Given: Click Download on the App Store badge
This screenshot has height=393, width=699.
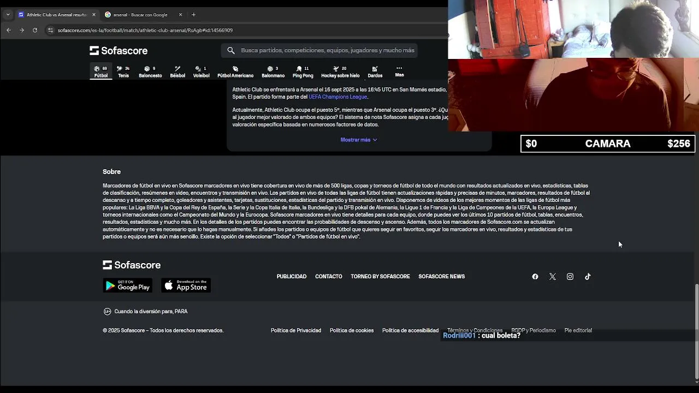Looking at the screenshot, I should (x=186, y=285).
